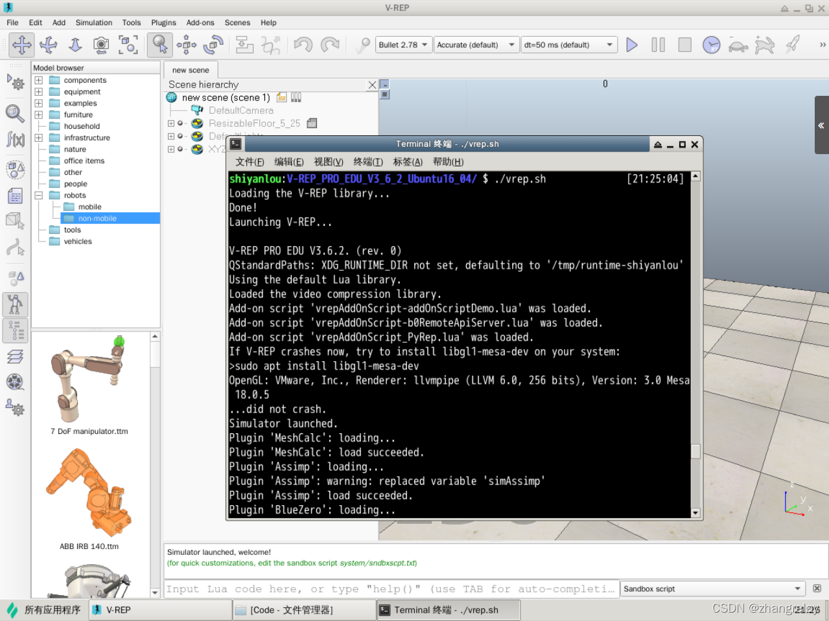Open the Scenes menu
Viewport: 829px width, 621px height.
click(237, 23)
